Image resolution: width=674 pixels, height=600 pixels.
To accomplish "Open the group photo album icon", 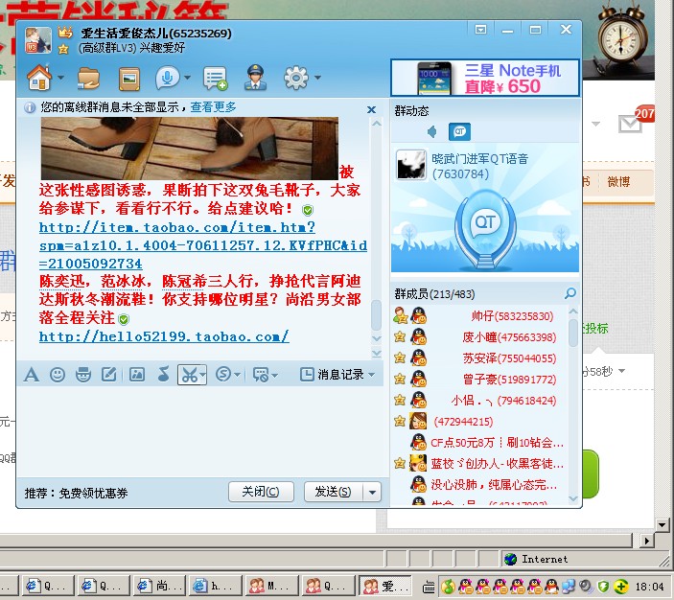I will (129, 80).
